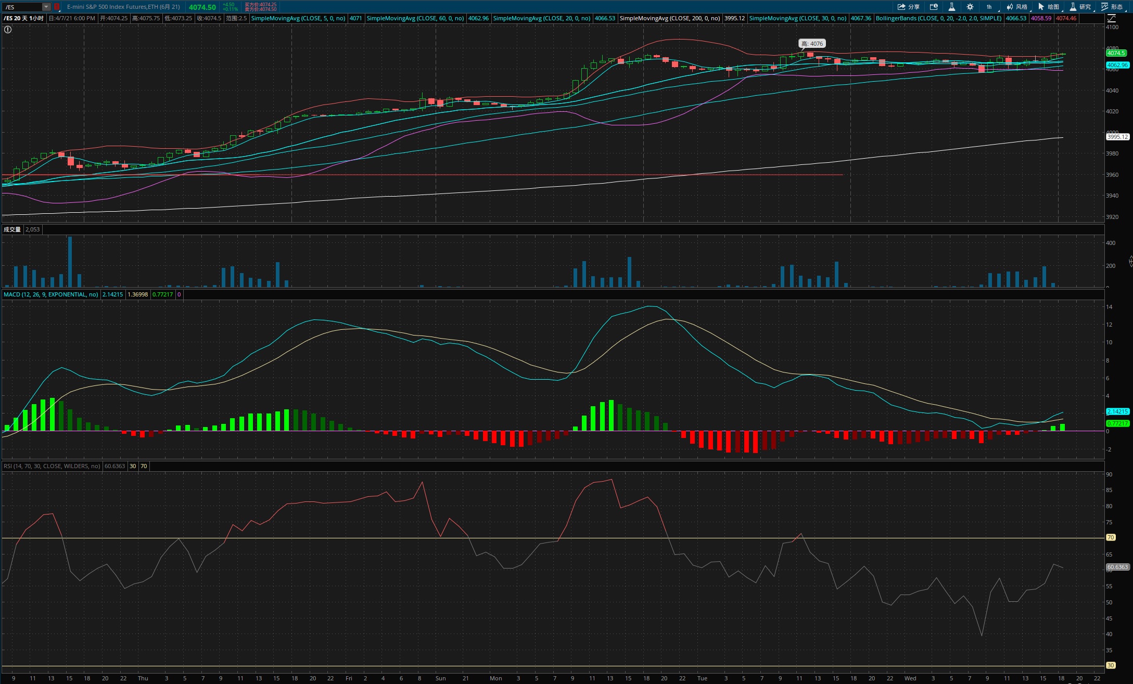Click the white 3995.12 price axis tag
This screenshot has width=1133, height=684.
pos(1117,137)
